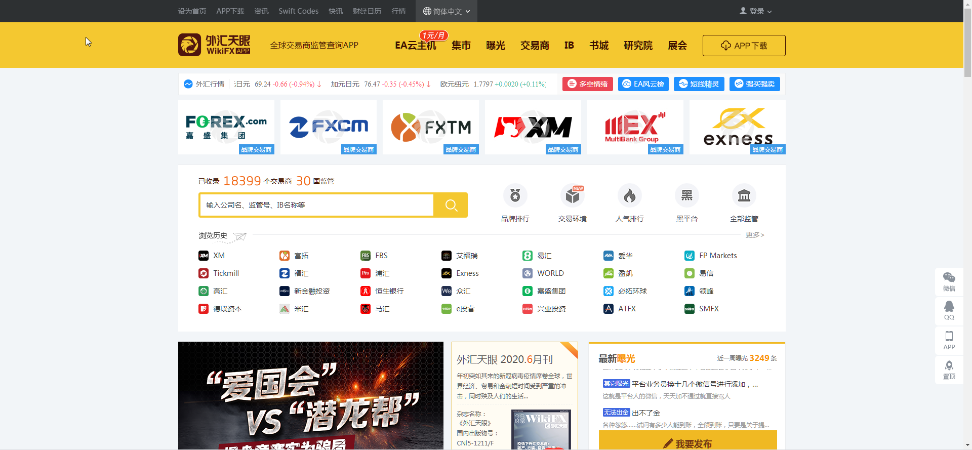Open the 爱国会 VS 潜龙帮 banner
Viewport: 972px width, 450px height.
coord(311,395)
